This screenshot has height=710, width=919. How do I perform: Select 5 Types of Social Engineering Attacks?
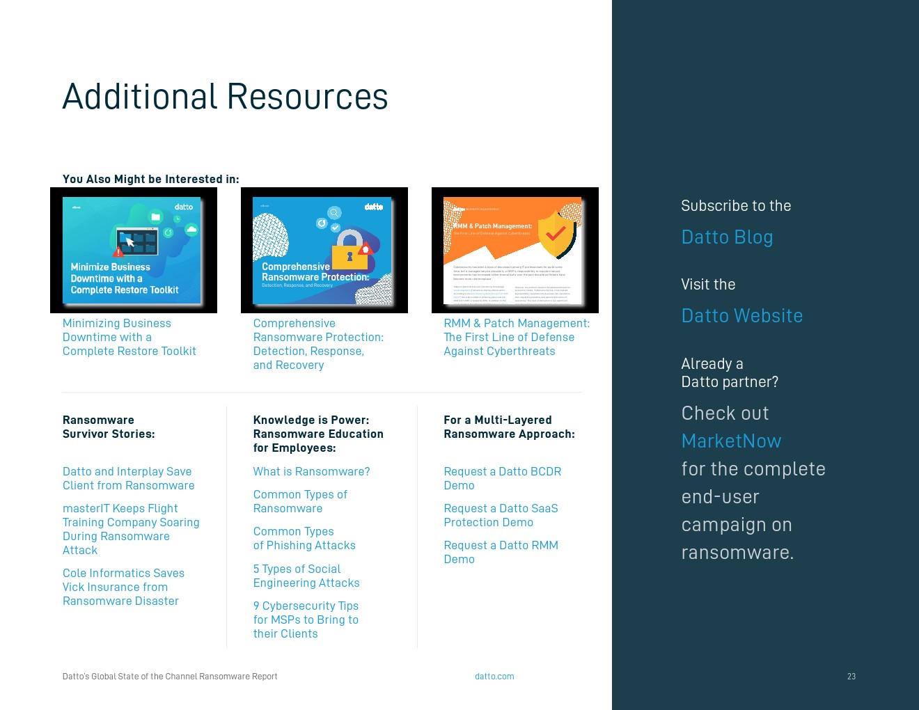(306, 576)
